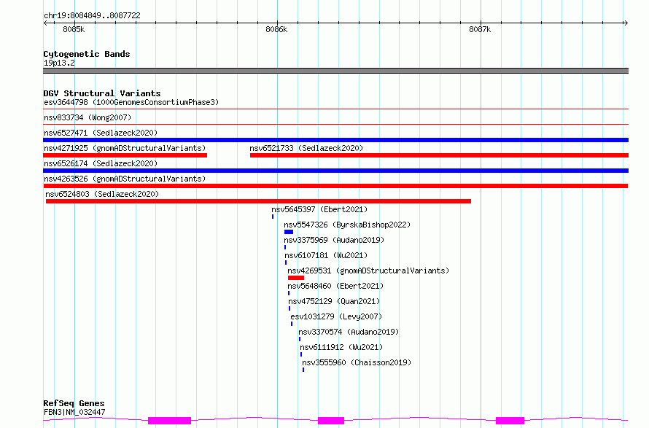Image resolution: width=649 pixels, height=428 pixels.
Task: Click the nsv4752129 (Quan2021) variant label
Action: (x=334, y=301)
